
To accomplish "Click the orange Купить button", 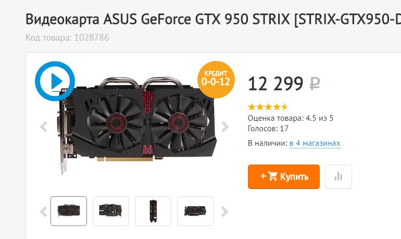I will [x=284, y=177].
